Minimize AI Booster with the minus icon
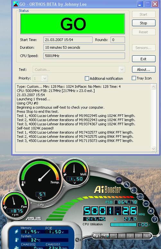Viewport: 161px width, 249px height. (146, 203)
